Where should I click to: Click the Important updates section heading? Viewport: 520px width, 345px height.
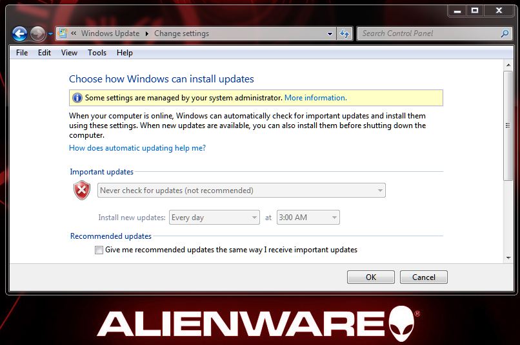point(101,172)
